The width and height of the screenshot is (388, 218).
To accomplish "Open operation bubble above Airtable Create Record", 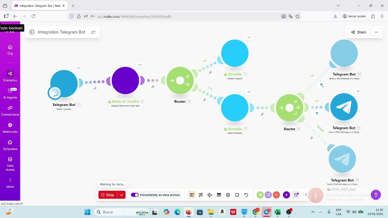I will [x=249, y=38].
